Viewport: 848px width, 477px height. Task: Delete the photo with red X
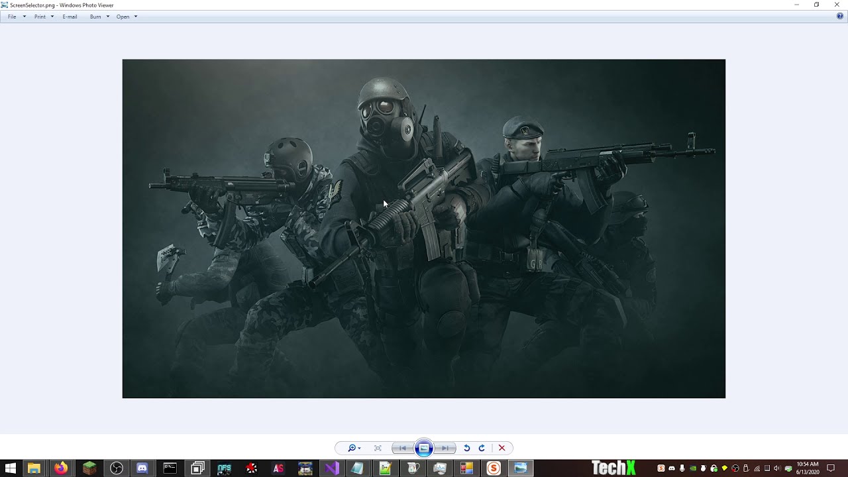502,449
